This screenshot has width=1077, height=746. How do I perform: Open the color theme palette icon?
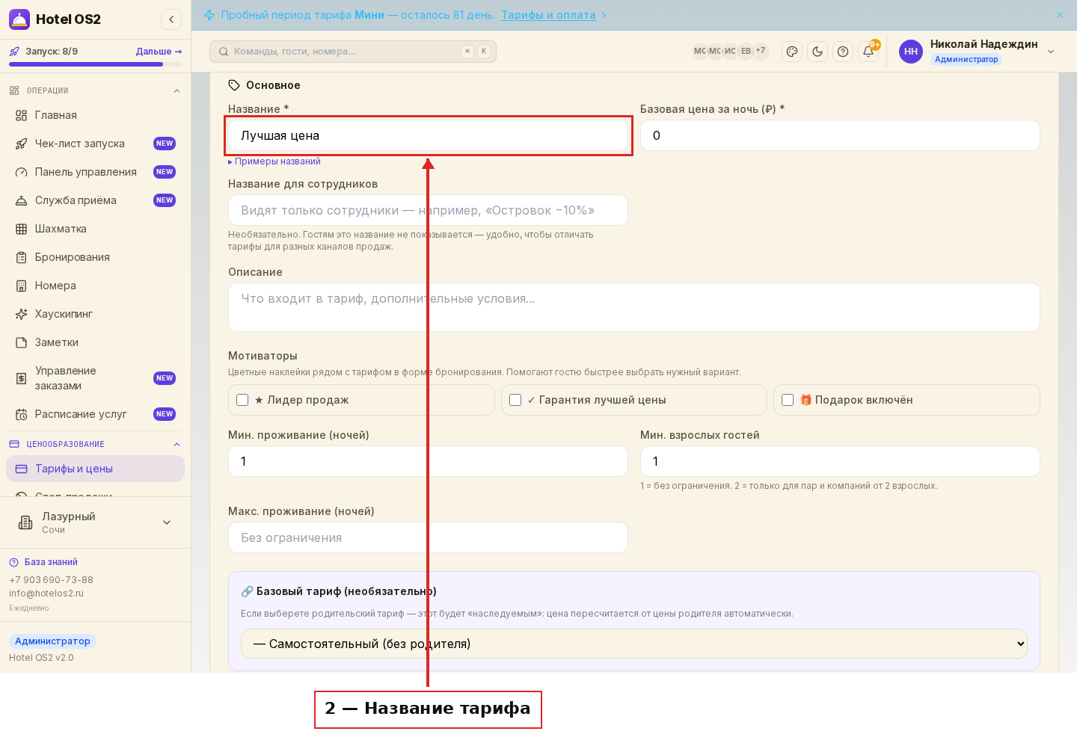pos(792,52)
